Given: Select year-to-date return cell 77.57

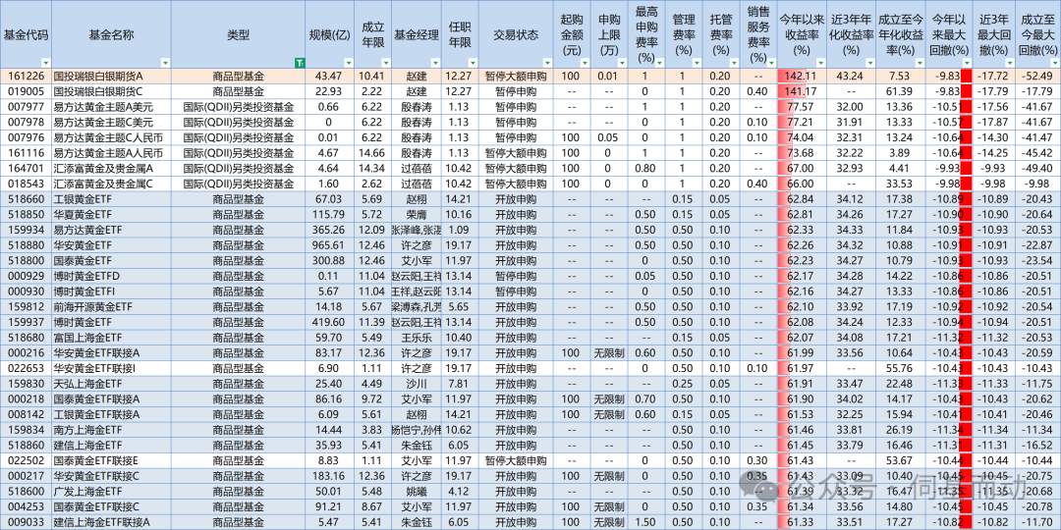Looking at the screenshot, I should 802,105.
